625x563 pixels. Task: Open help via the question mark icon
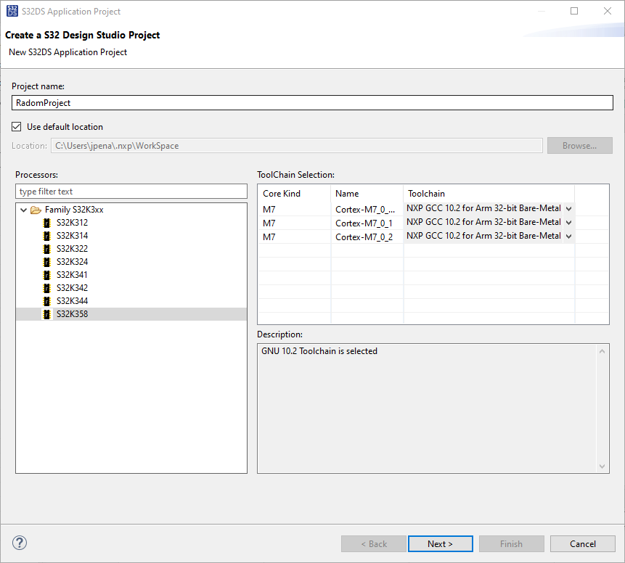tap(19, 543)
